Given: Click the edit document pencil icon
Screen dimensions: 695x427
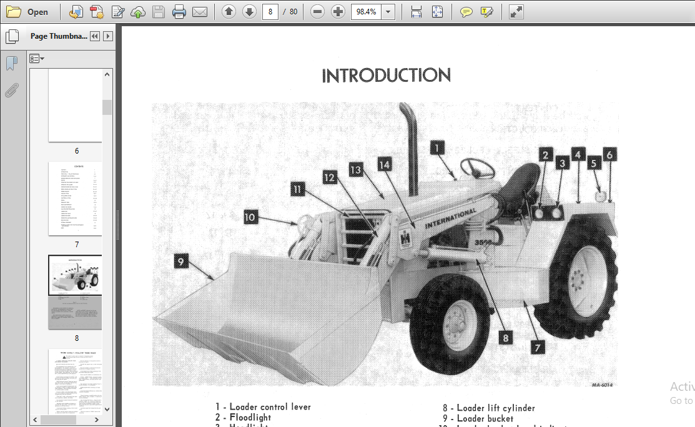Looking at the screenshot, I should pyautogui.click(x=118, y=12).
